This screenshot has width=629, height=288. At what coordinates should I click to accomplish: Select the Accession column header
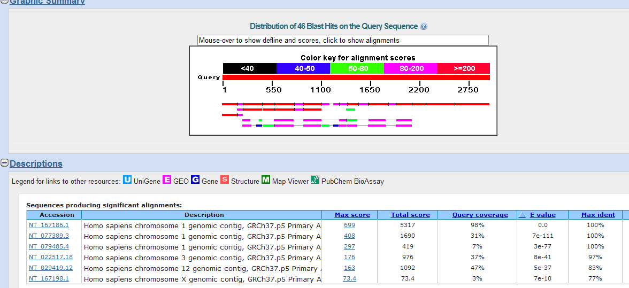tap(54, 215)
